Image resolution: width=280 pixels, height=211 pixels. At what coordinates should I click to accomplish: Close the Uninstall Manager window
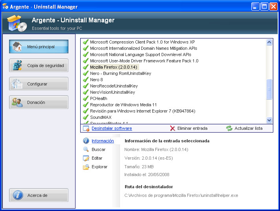(273, 7)
